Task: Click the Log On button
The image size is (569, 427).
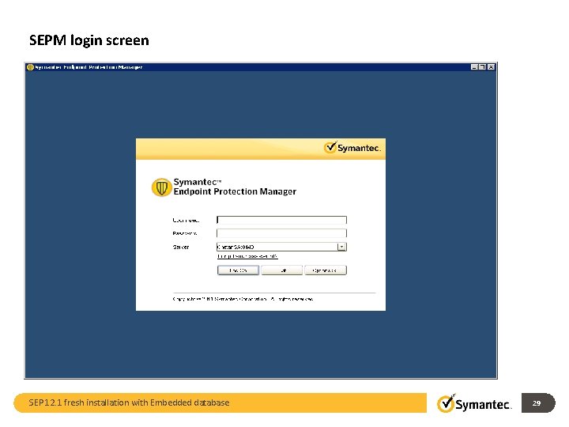Action: coord(238,270)
